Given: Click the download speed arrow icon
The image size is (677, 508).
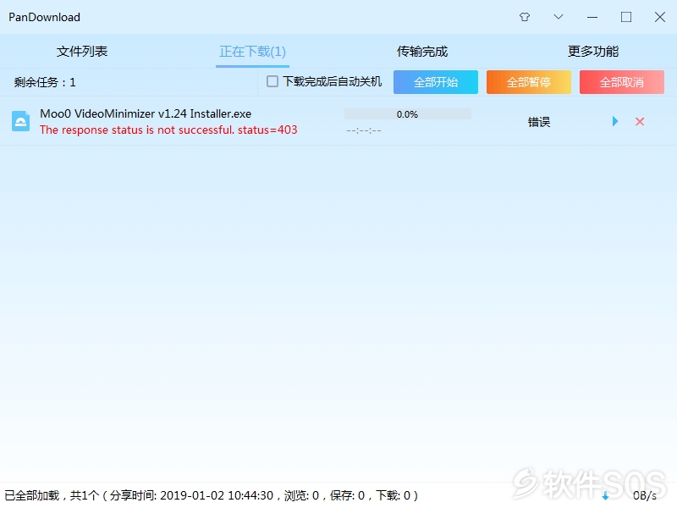Looking at the screenshot, I should 605,496.
